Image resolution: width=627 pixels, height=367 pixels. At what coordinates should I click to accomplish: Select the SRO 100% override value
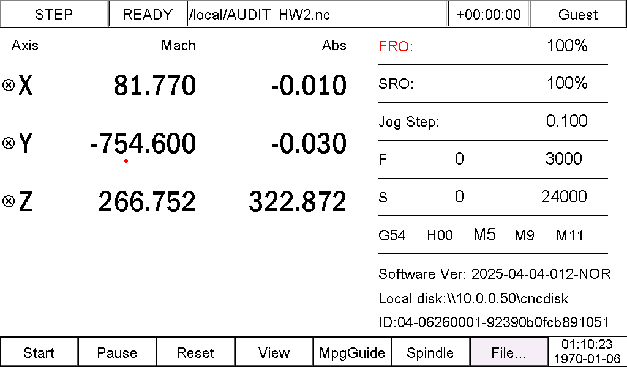point(567,83)
